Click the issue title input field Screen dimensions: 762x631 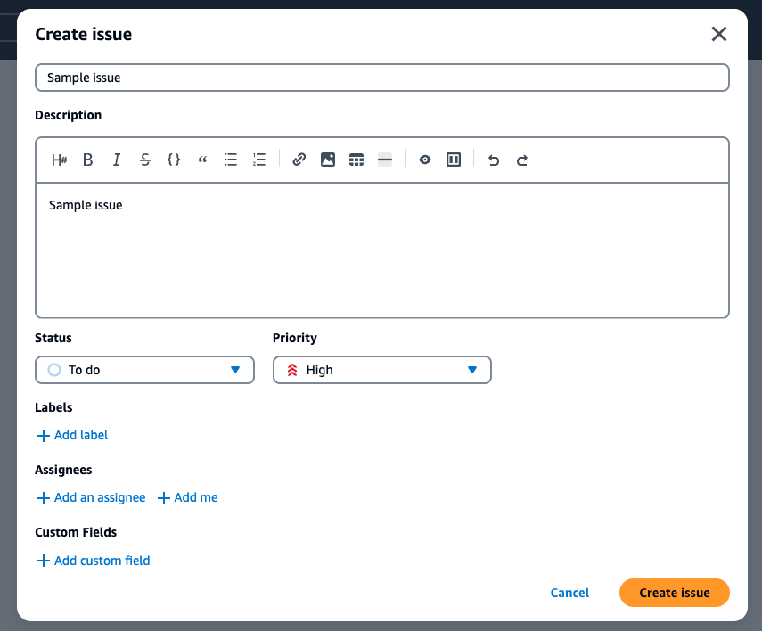pos(382,78)
